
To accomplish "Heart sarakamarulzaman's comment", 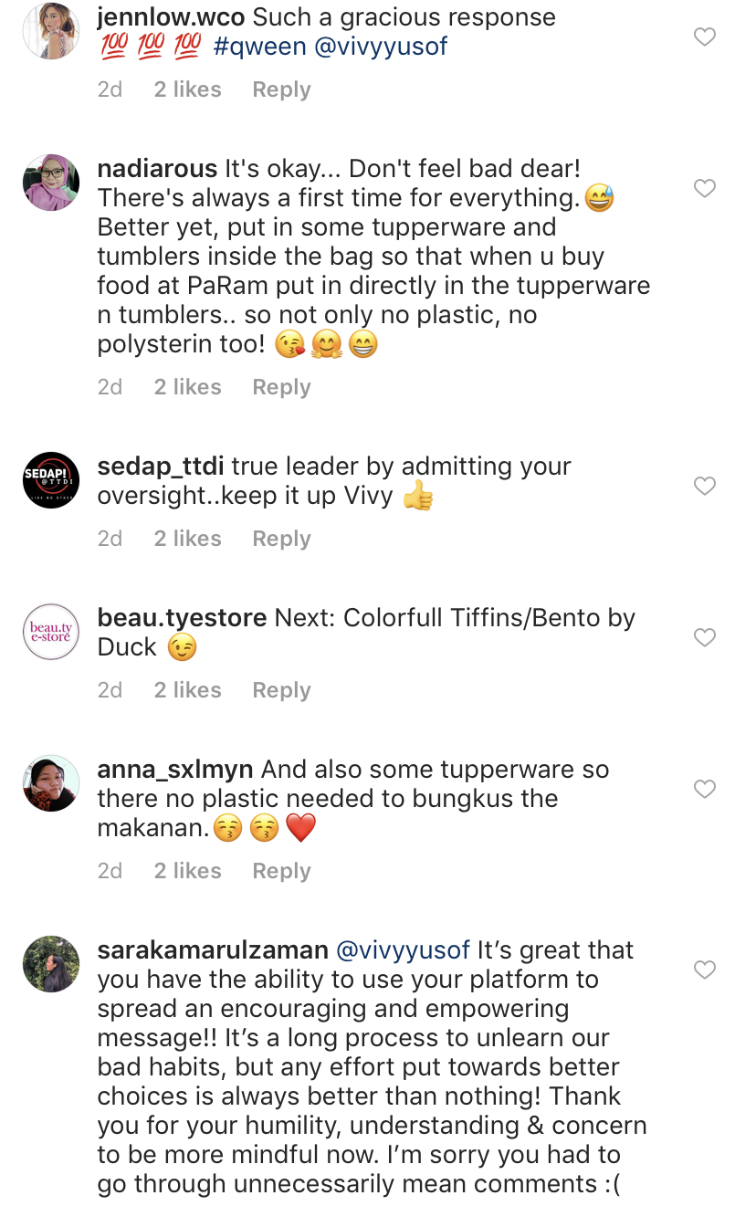I will pos(704,970).
